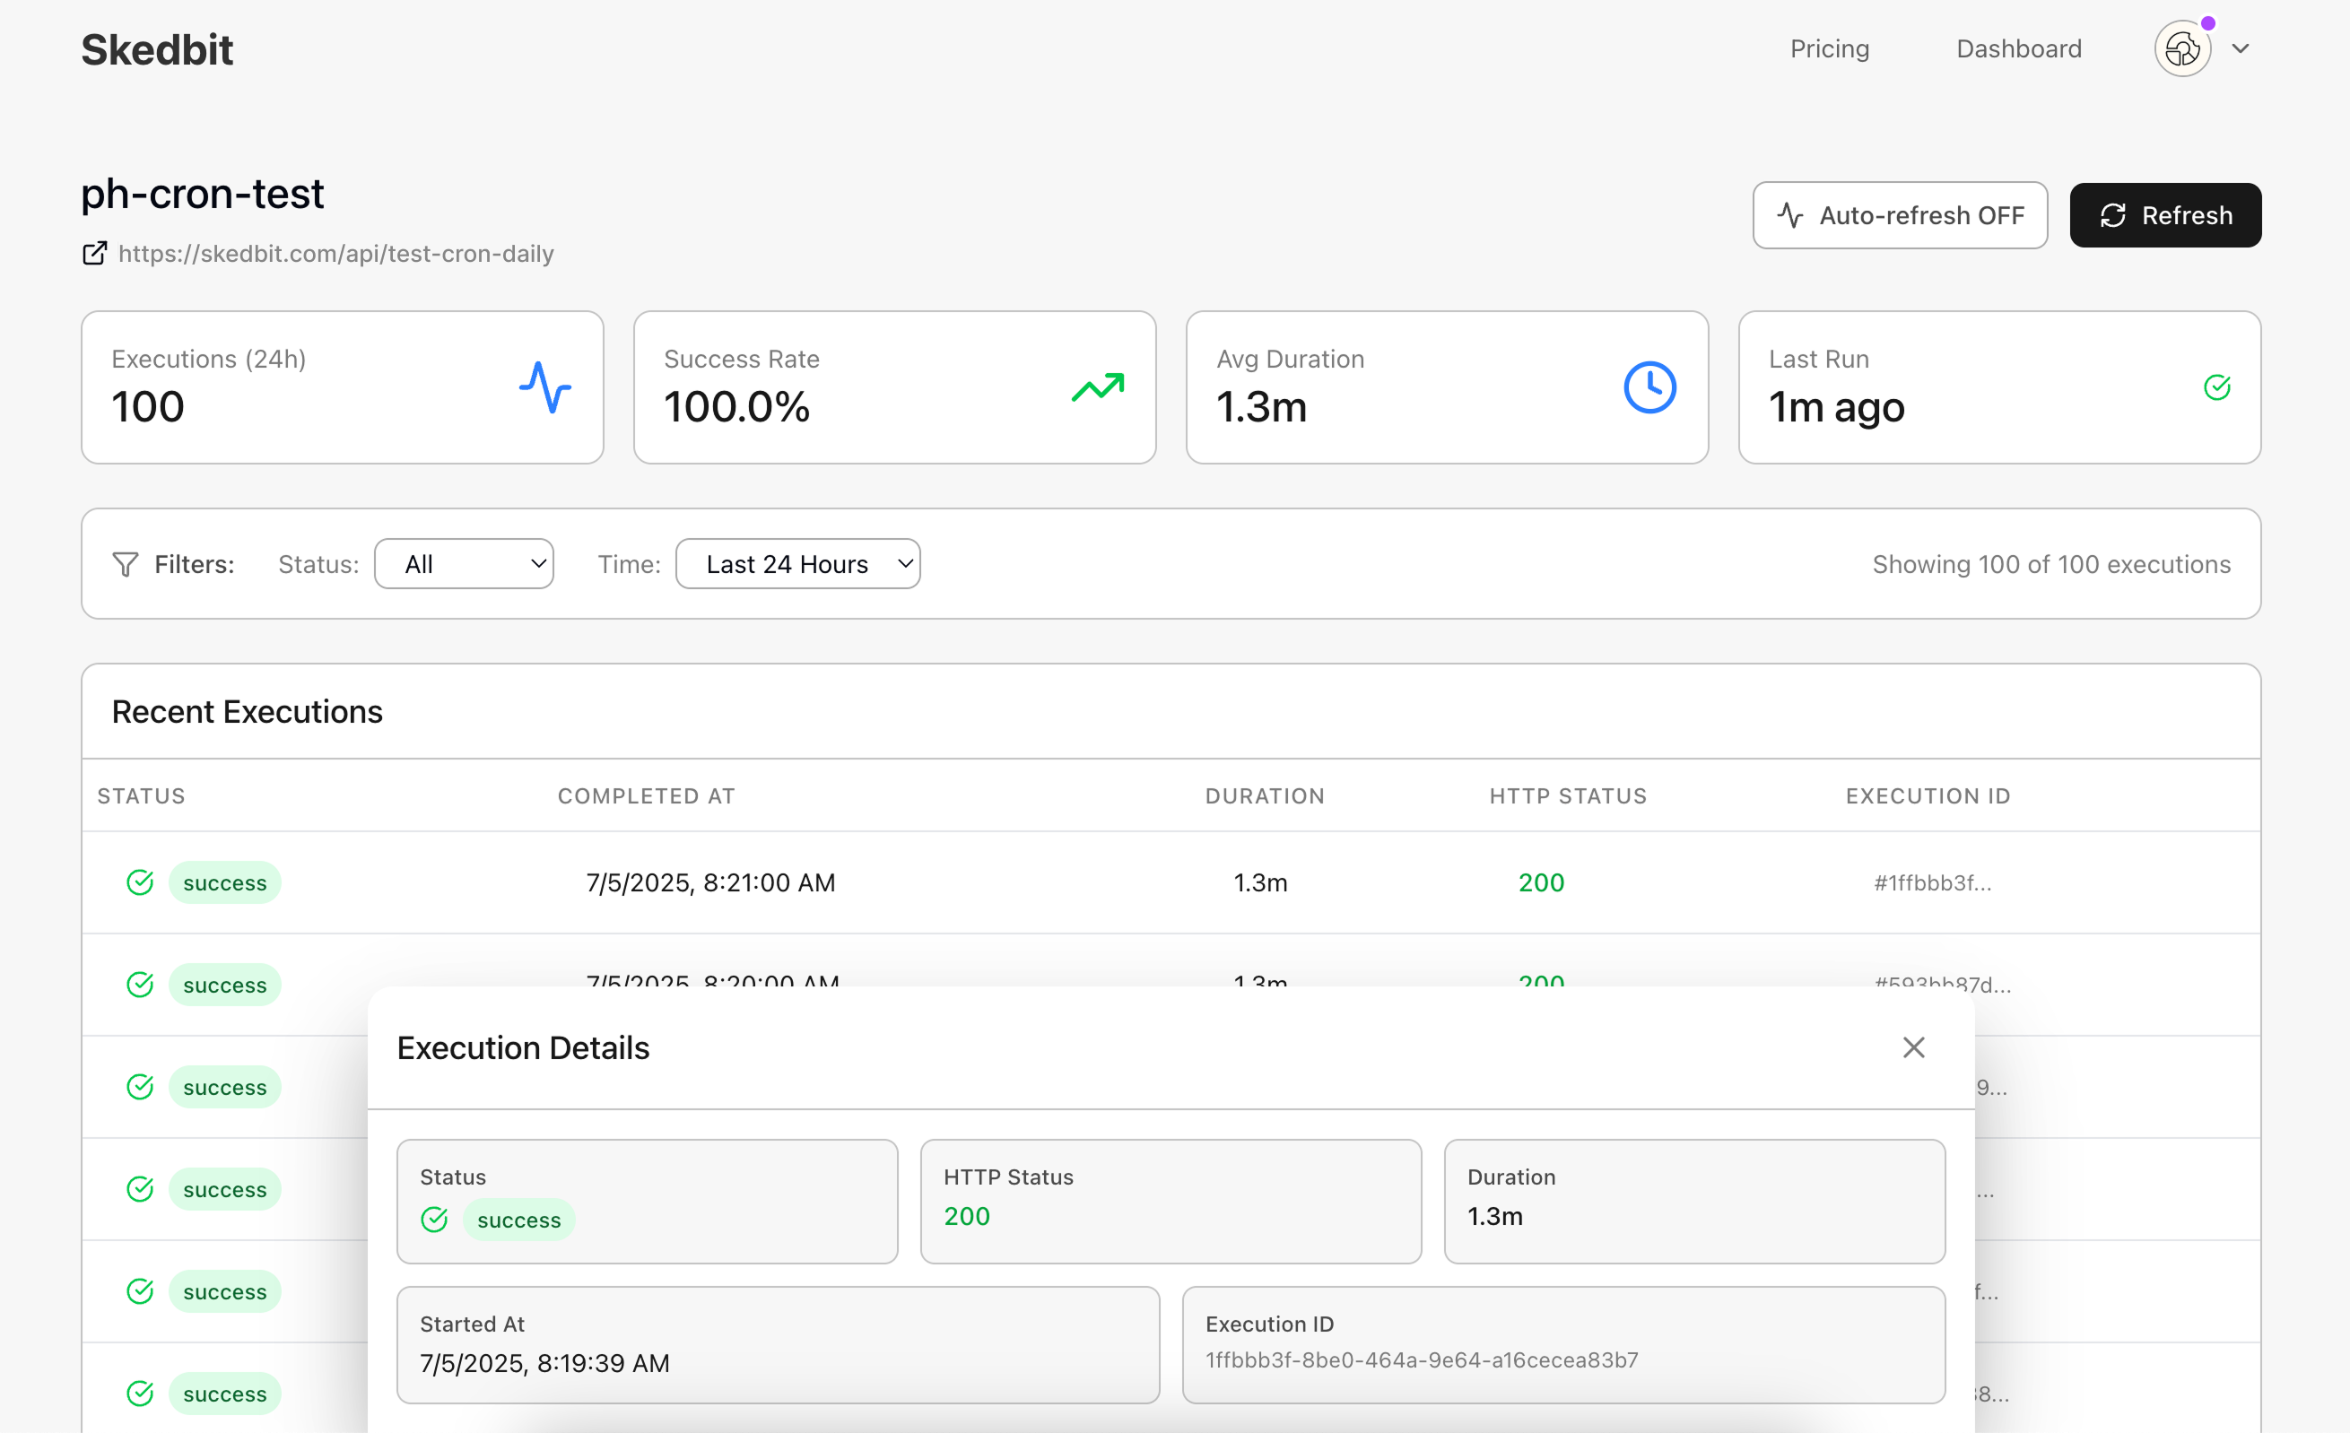Click success check icon in the #593bb87d row
This screenshot has height=1433, width=2350.
click(140, 985)
